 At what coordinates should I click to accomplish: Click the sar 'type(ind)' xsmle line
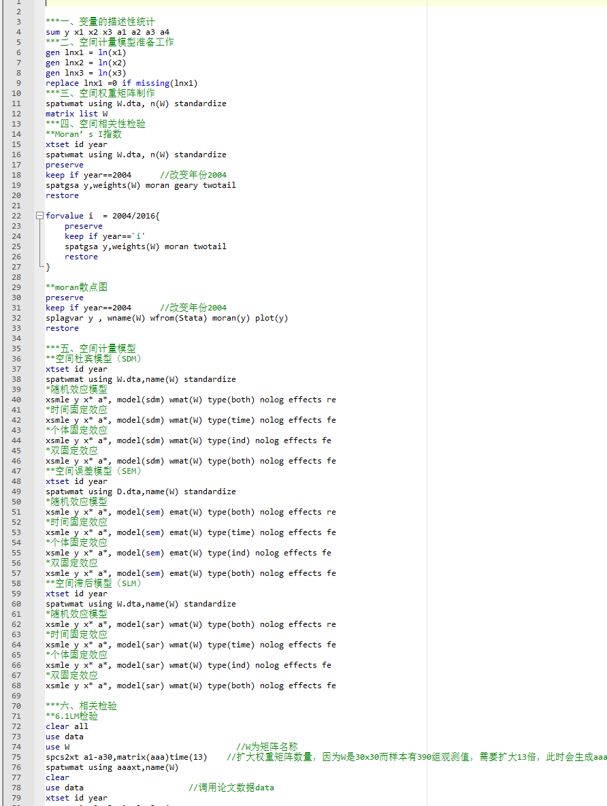[188, 665]
